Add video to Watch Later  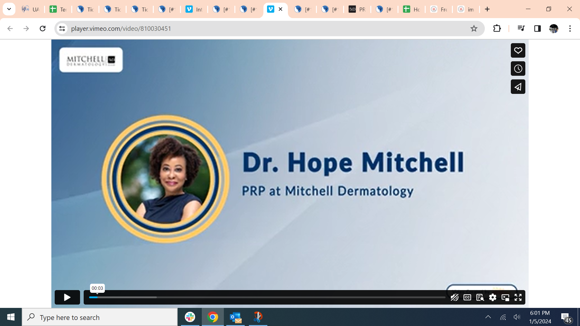click(x=518, y=69)
